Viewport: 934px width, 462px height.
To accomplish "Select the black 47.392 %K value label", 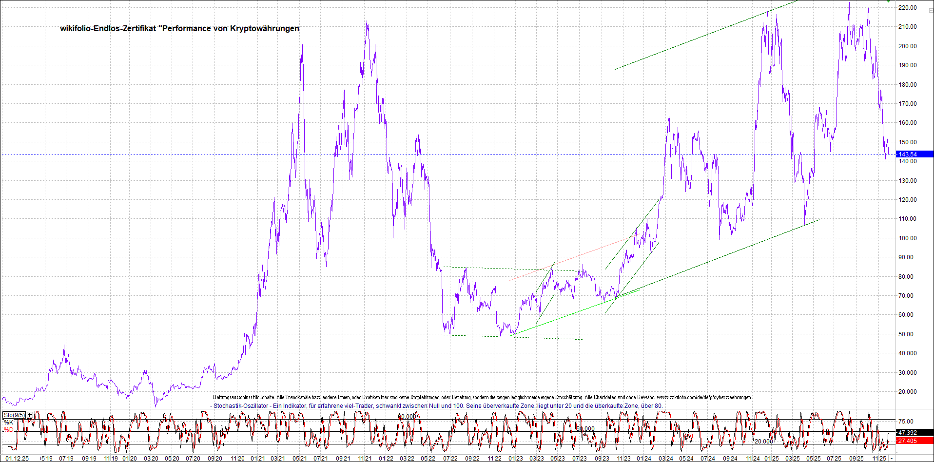I will point(908,433).
